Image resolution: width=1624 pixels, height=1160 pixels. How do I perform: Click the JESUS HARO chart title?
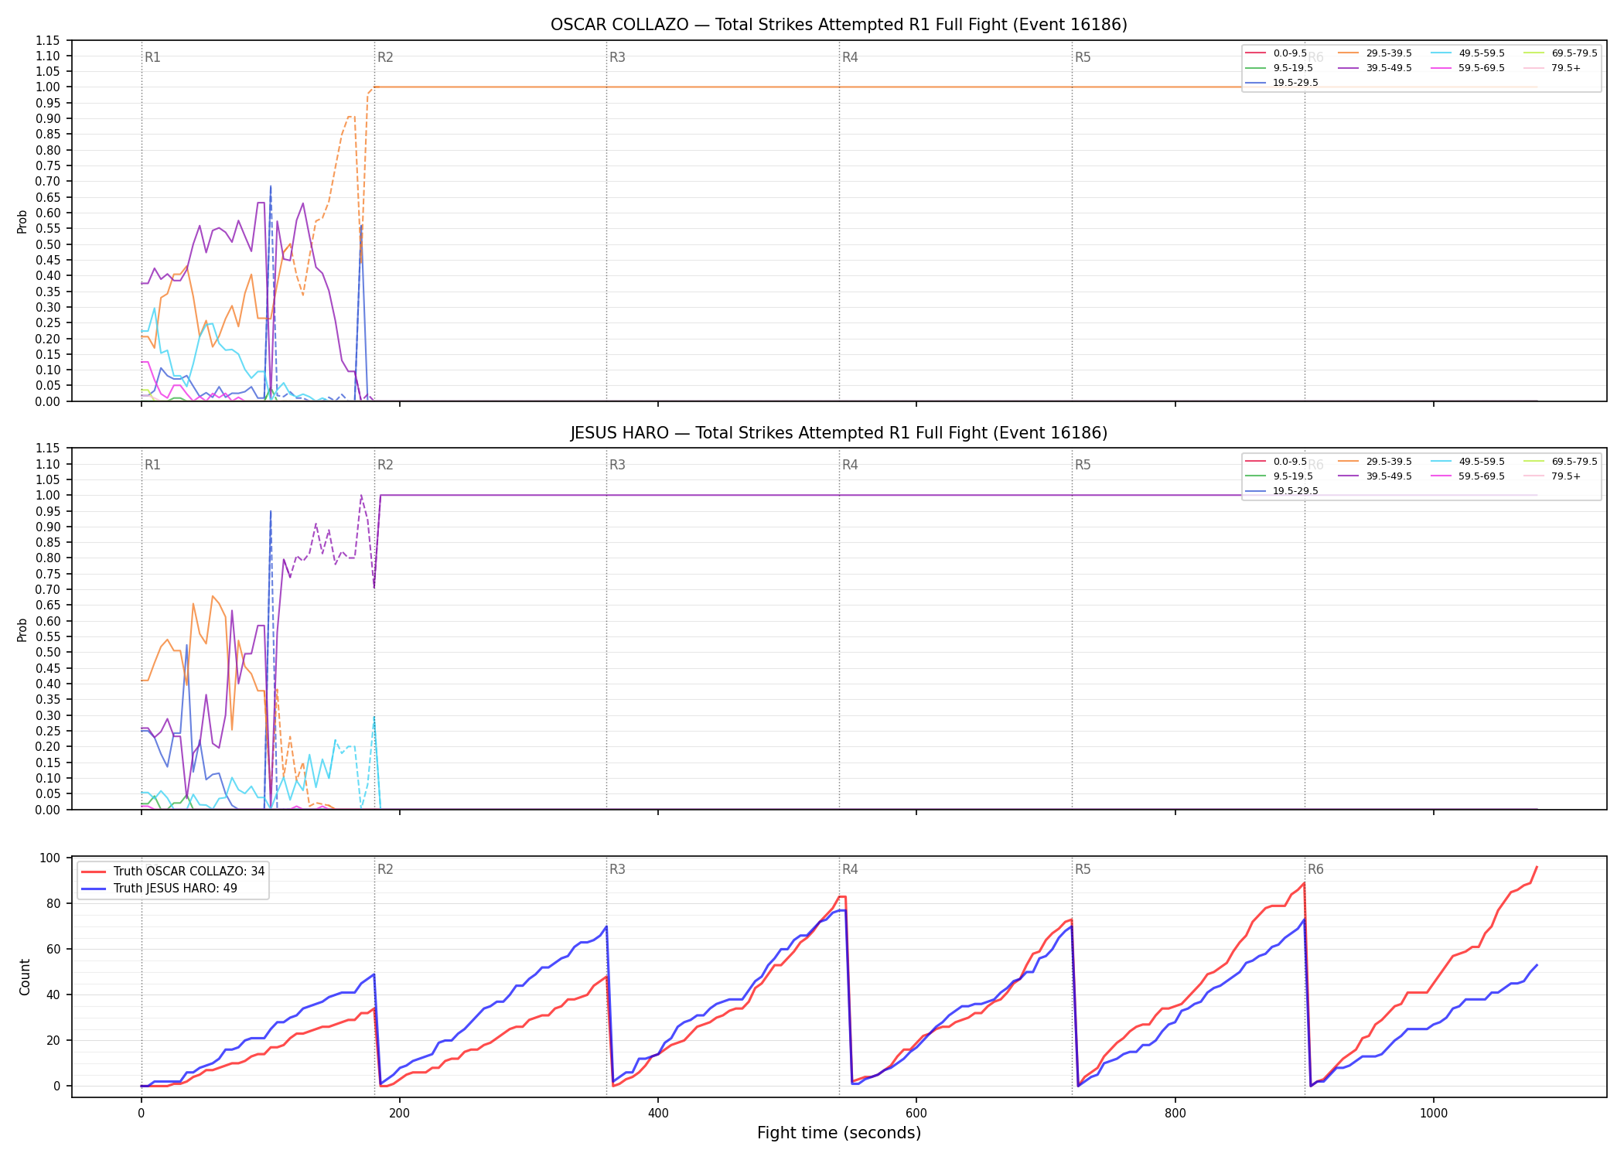pos(838,433)
